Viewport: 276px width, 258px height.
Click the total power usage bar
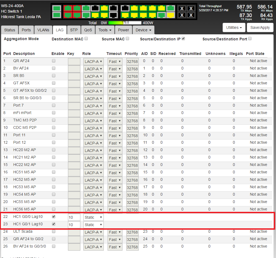click(125, 23)
